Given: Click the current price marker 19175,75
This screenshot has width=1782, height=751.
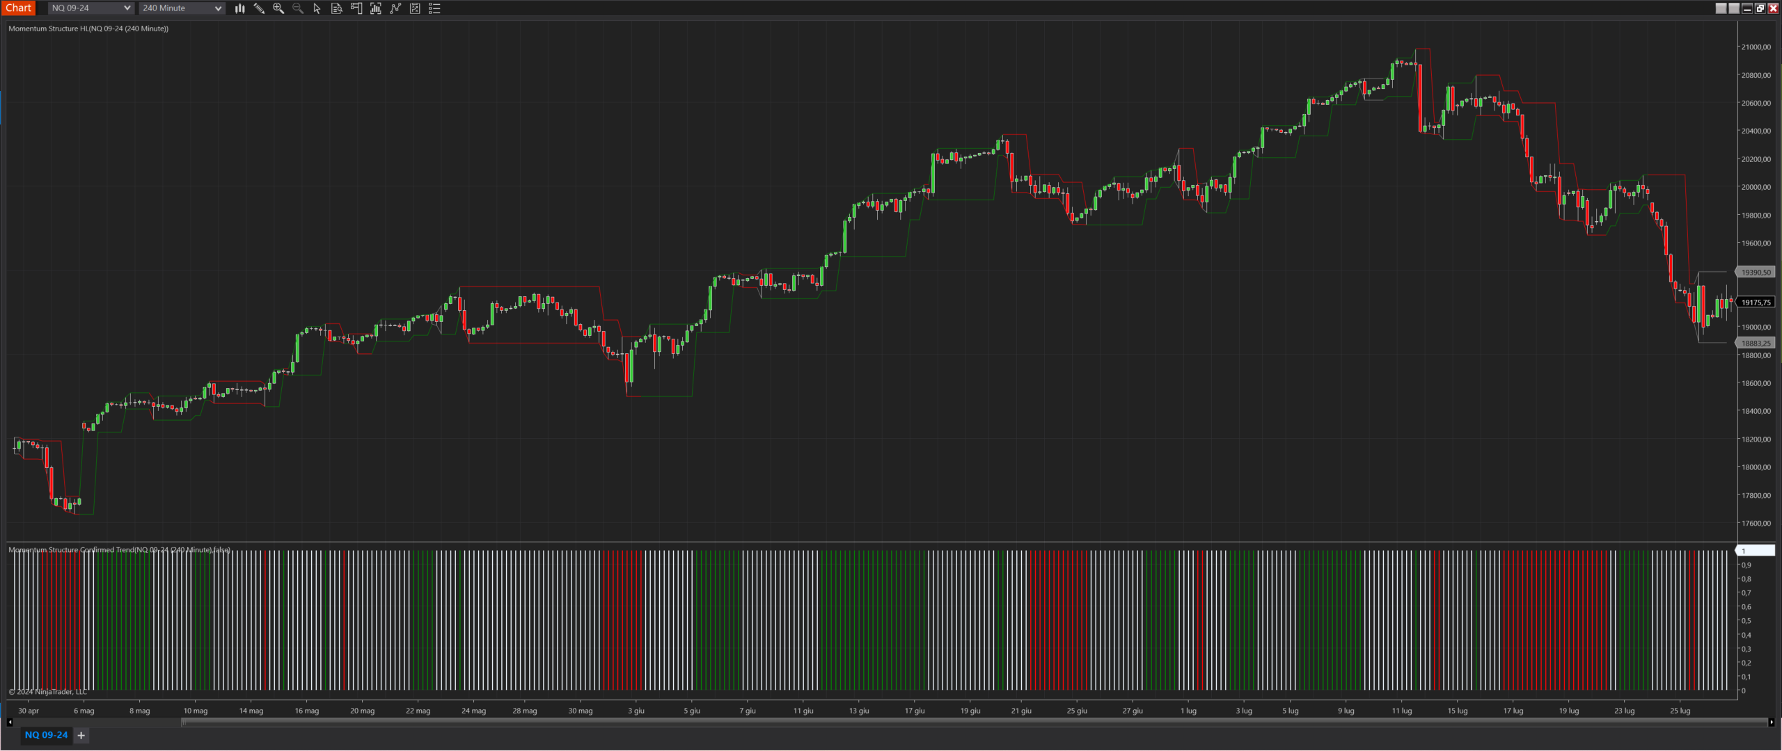Looking at the screenshot, I should [1756, 302].
